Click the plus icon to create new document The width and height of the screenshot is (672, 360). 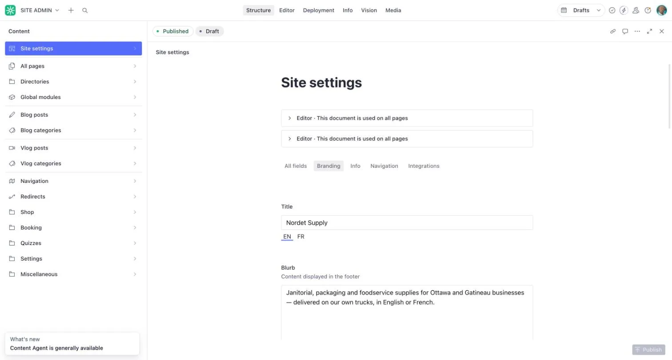pyautogui.click(x=71, y=10)
